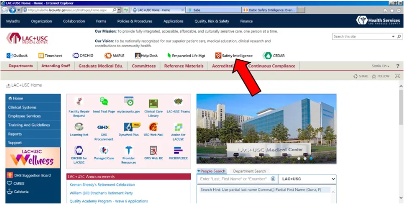
Task: Open the Forms menu
Action: 101,21
